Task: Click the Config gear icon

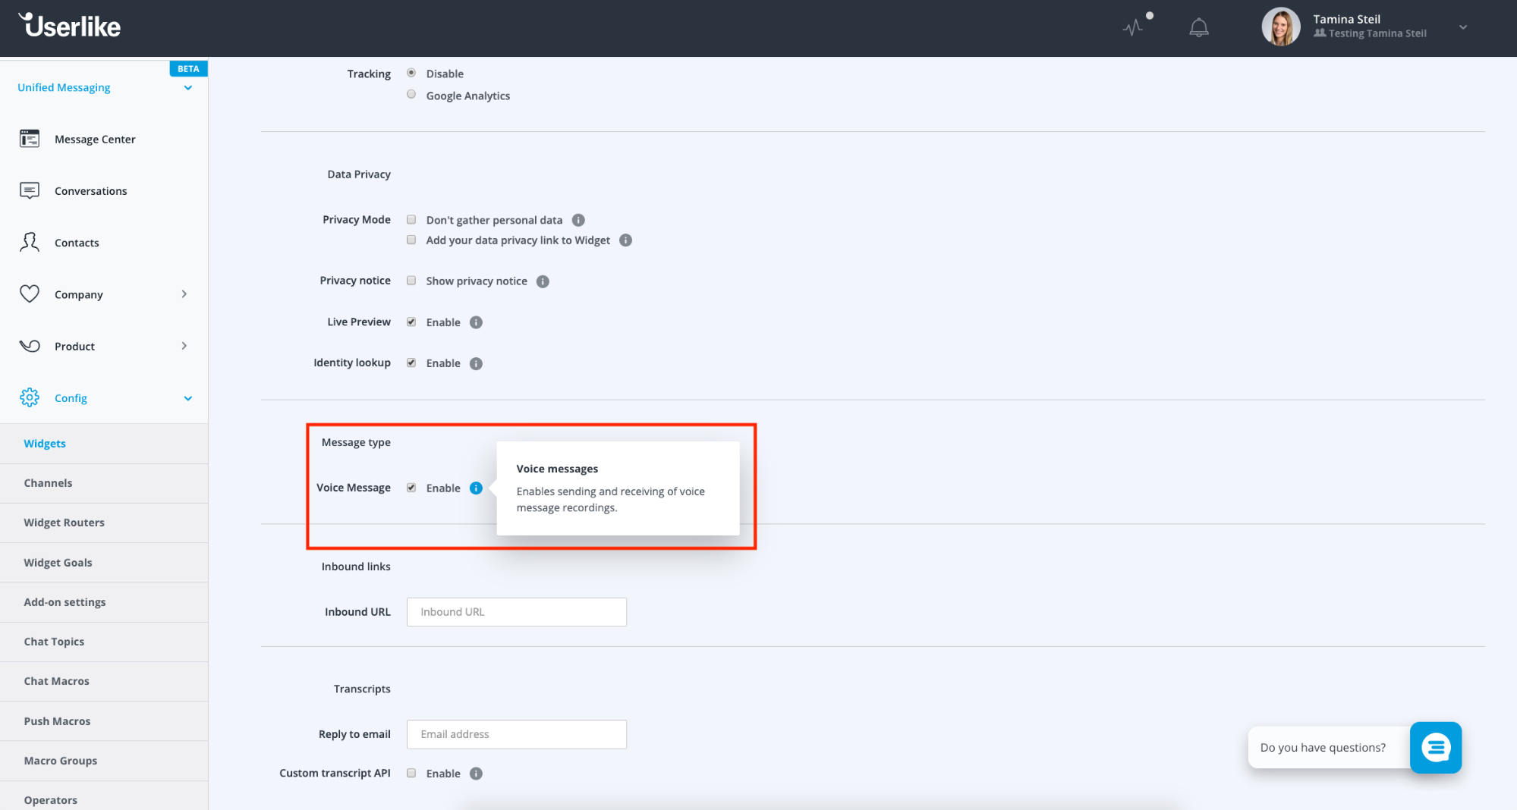Action: point(30,397)
